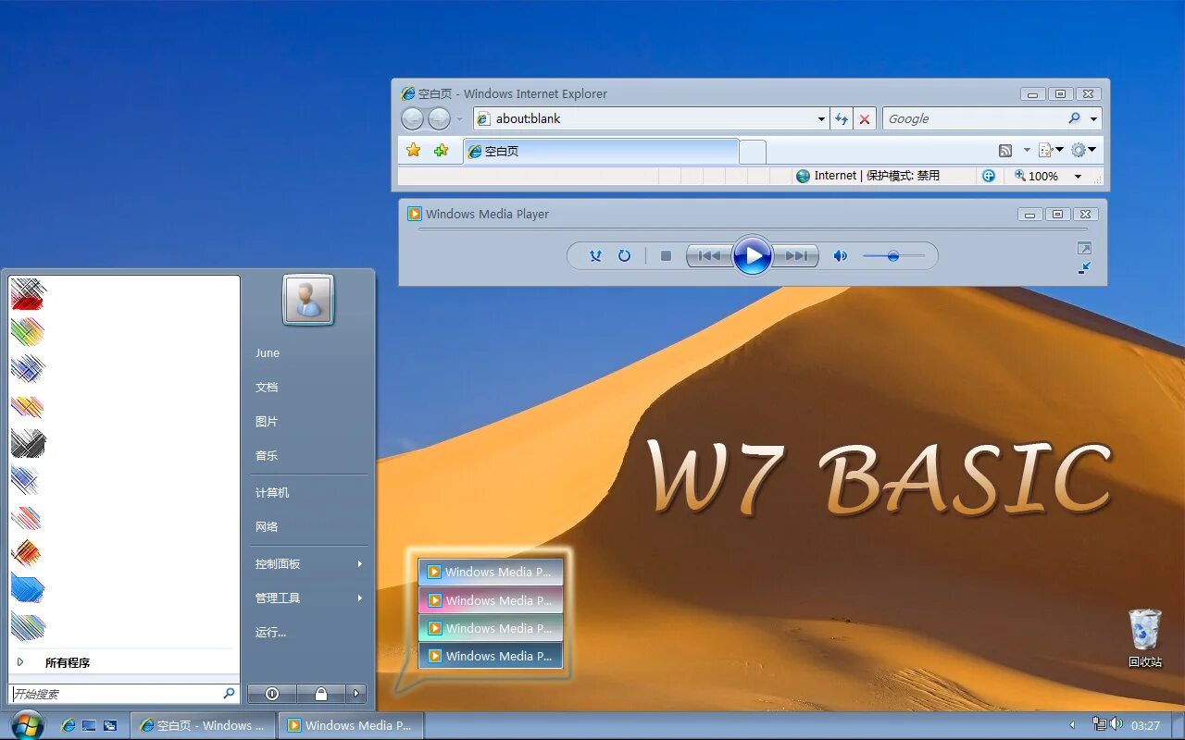Click the search magnifier beside the Google box
This screenshot has width=1185, height=740.
point(1074,118)
